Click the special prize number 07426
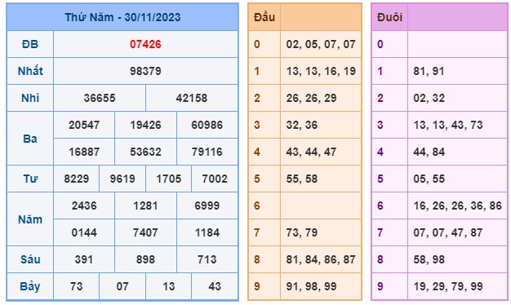The image size is (511, 305). click(145, 44)
